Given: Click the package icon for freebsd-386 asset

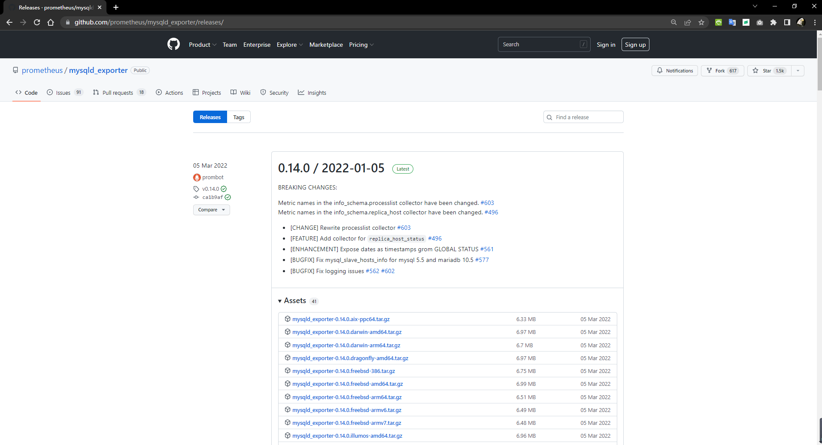Looking at the screenshot, I should 288,370.
